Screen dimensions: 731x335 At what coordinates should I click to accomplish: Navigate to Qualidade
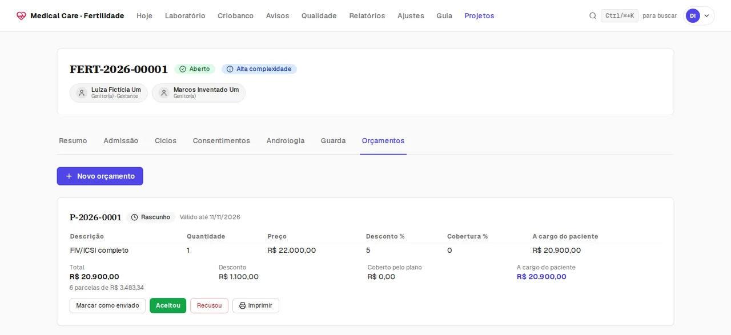tap(319, 16)
